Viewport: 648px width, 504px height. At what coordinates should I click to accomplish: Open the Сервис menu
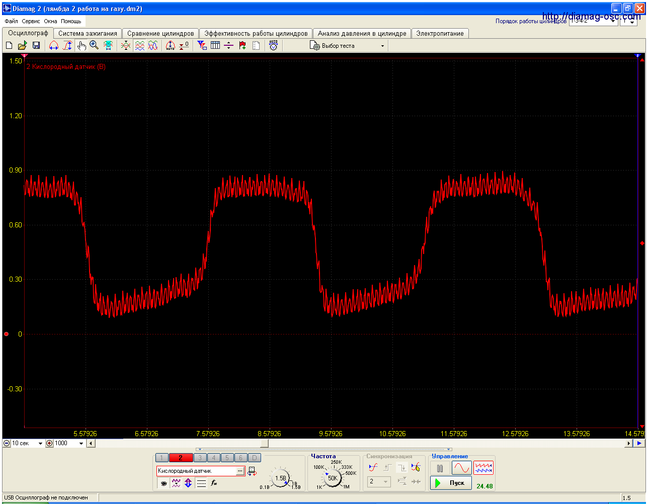point(31,22)
